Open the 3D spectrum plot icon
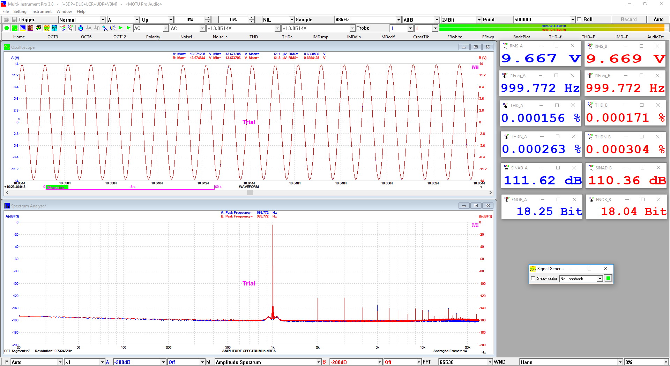The image size is (670, 366). pyautogui.click(x=38, y=28)
